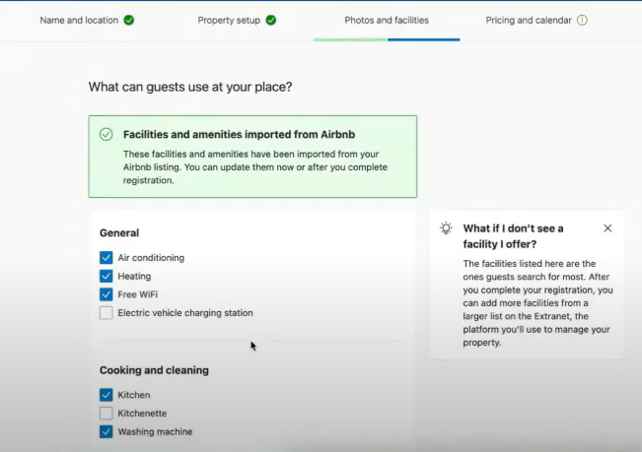Viewport: 642px width, 452px height.
Task: Switch to Pricing and calendar step
Action: (529, 20)
